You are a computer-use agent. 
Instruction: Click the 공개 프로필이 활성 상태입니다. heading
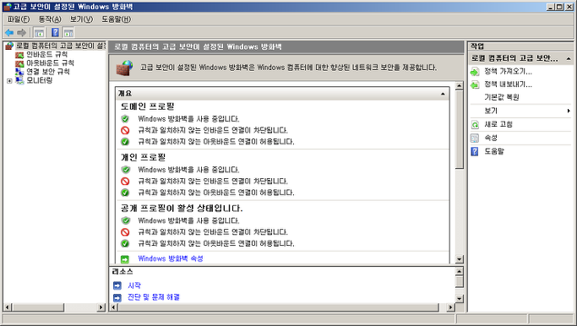[182, 209]
